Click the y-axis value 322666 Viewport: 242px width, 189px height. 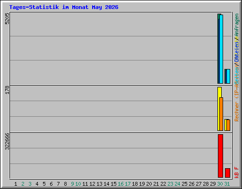pyautogui.click(x=7, y=141)
